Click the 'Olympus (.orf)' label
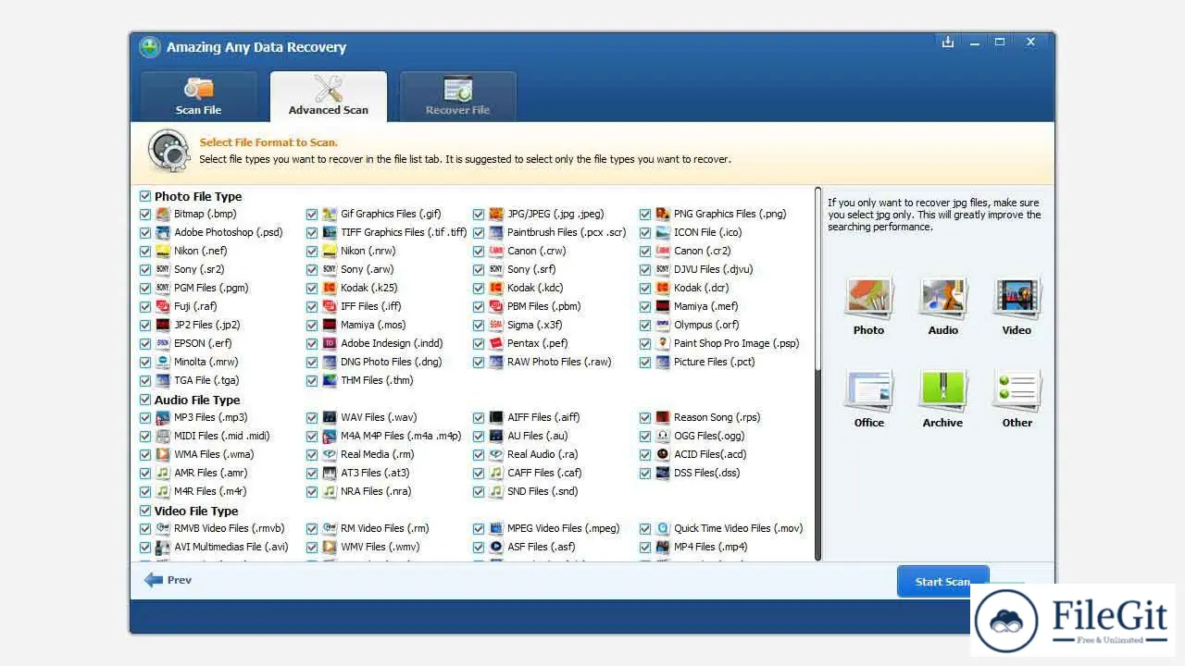The height and width of the screenshot is (666, 1185). 706,325
